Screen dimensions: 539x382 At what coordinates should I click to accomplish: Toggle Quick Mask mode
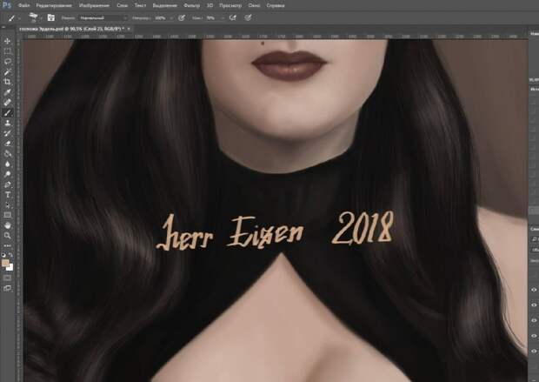point(7,278)
